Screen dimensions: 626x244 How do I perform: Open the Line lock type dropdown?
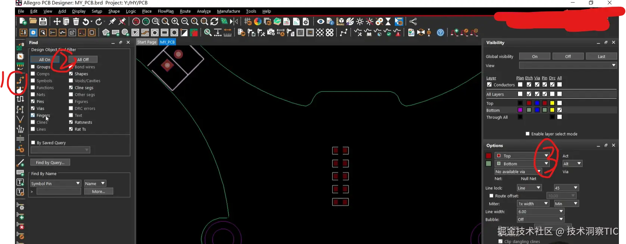(x=529, y=188)
